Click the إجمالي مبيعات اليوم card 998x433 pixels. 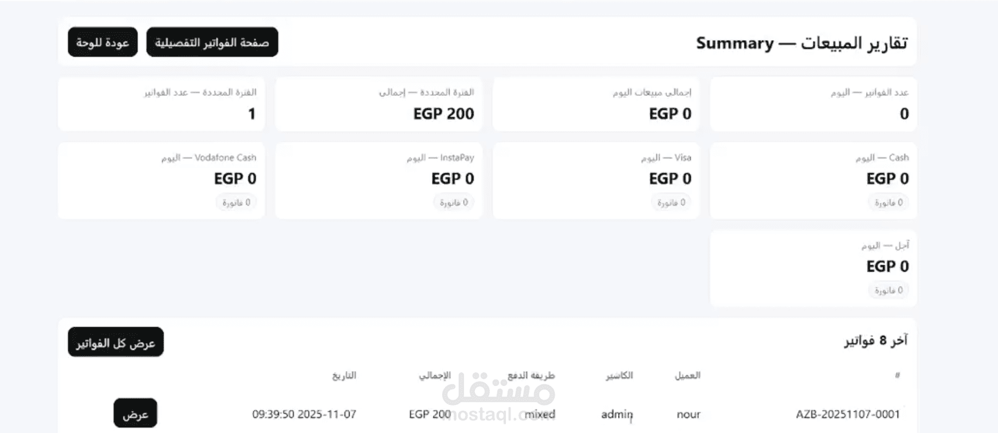[x=595, y=104]
